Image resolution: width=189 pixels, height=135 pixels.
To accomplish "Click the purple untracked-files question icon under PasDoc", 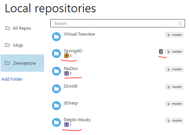I will (66, 73).
